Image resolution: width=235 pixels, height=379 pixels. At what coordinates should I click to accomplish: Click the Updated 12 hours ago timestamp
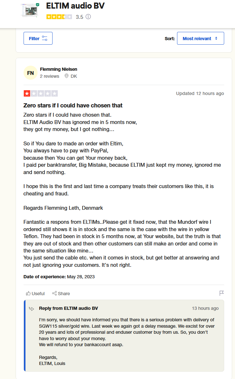click(x=200, y=93)
